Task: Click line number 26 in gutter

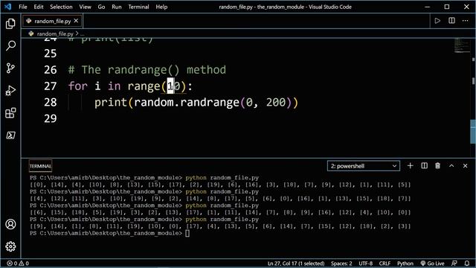Action: click(51, 70)
